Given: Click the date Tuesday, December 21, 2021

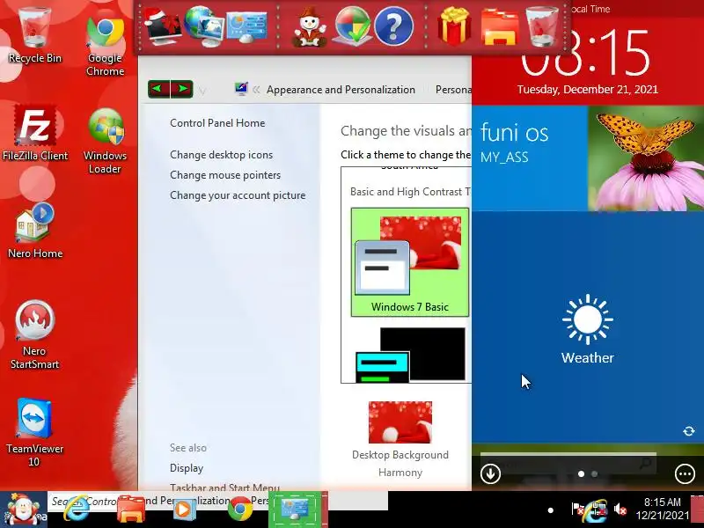Looking at the screenshot, I should click(587, 90).
